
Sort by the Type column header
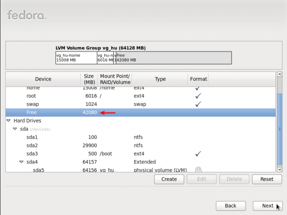tap(160, 79)
